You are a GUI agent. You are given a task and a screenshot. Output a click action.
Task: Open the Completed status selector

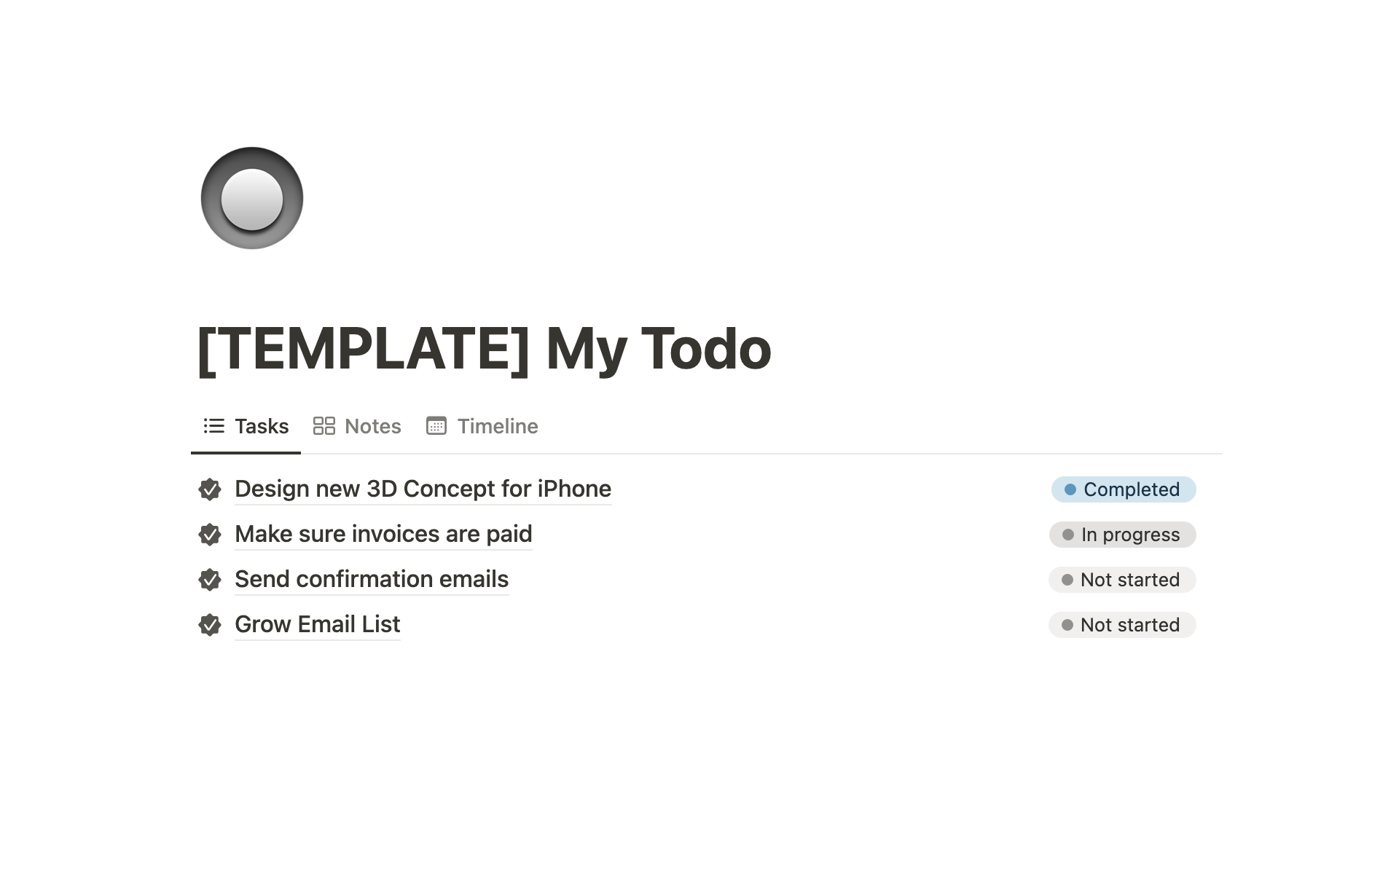pos(1124,490)
